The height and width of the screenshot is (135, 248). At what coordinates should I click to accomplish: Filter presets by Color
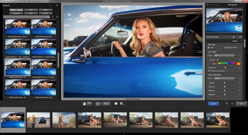coord(31,10)
